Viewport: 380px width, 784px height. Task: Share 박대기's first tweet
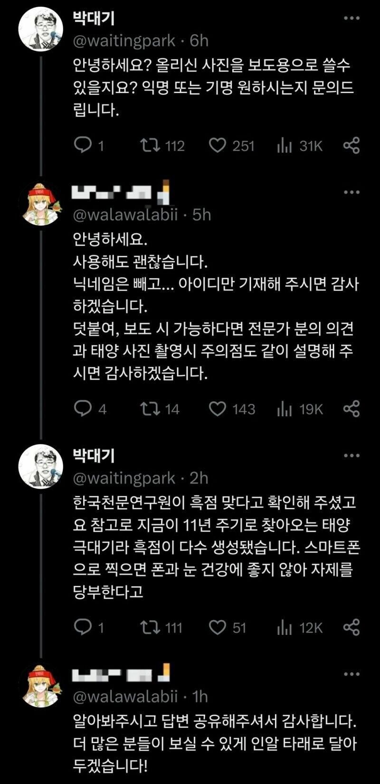point(352,146)
